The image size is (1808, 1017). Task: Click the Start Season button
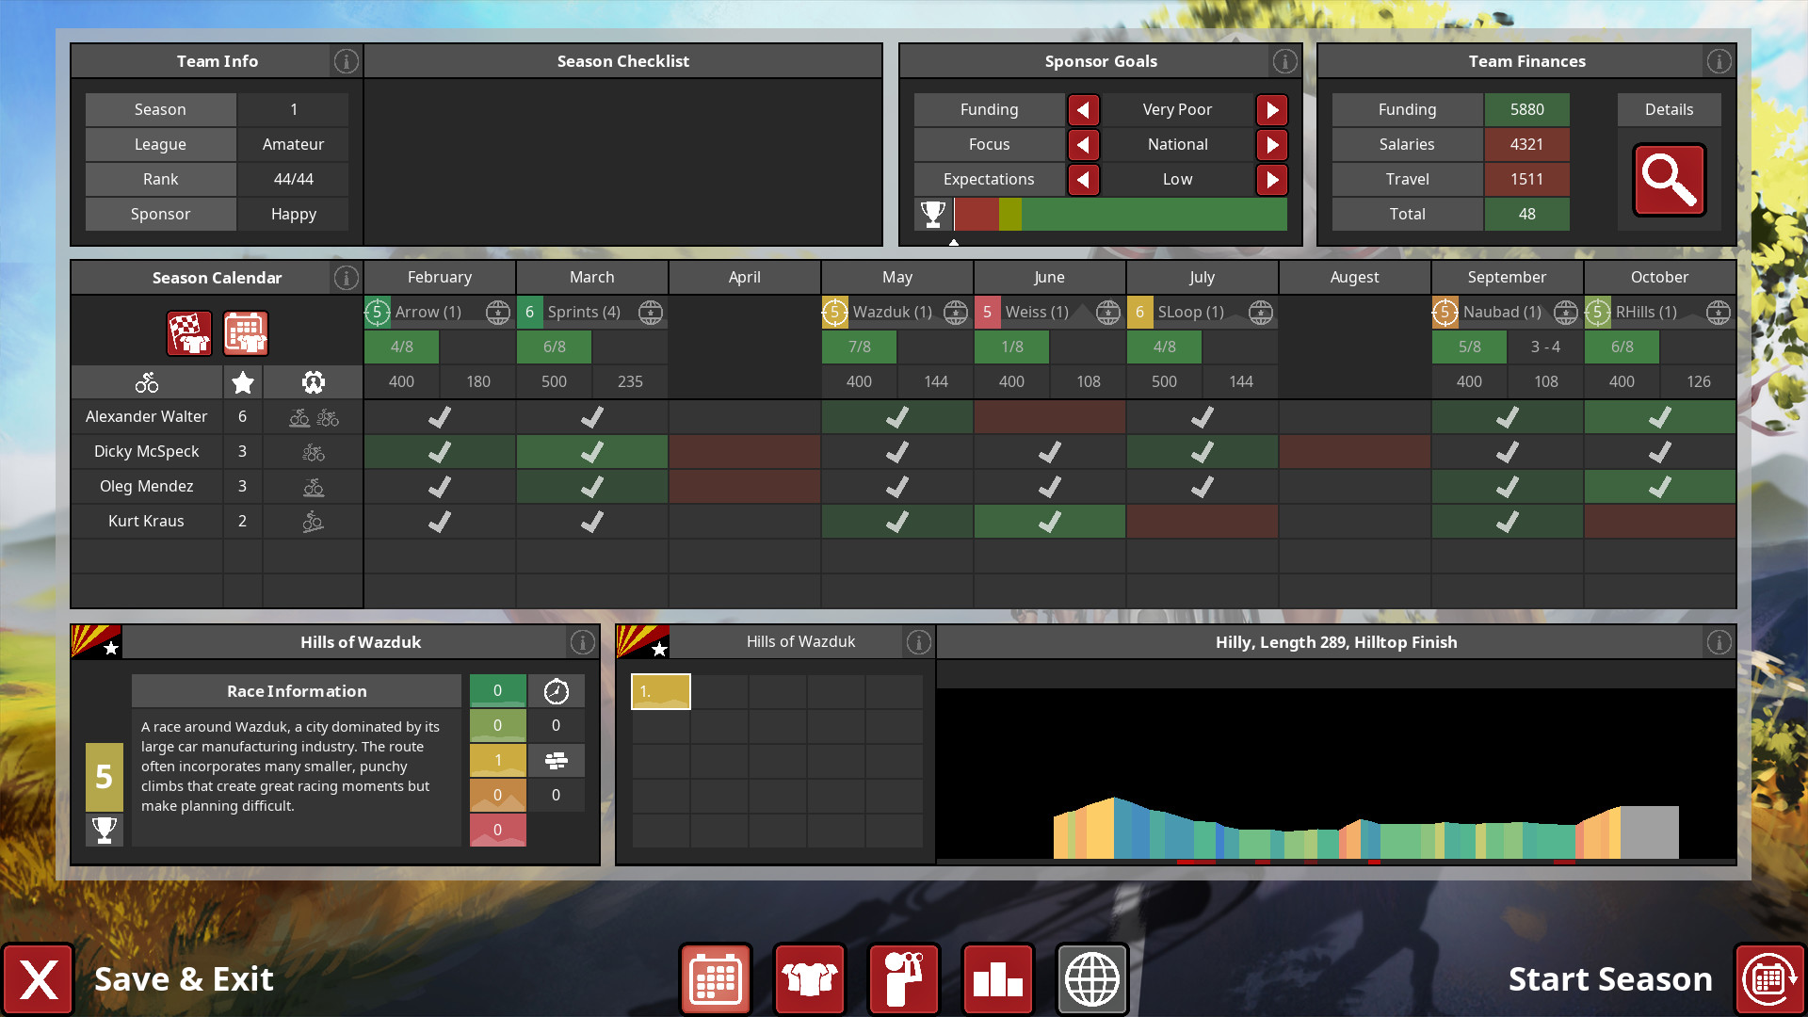click(x=1768, y=979)
